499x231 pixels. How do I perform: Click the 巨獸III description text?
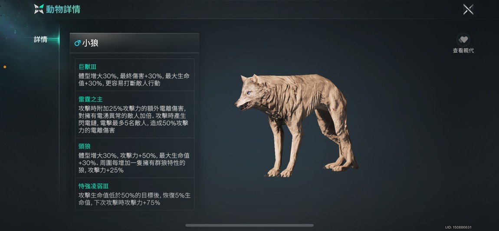134,79
